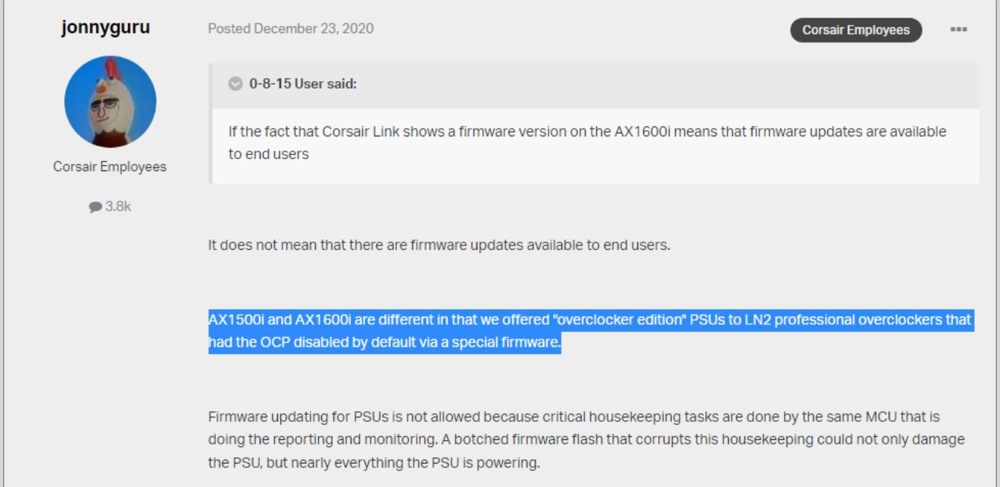Open the post options three-dot menu

(x=958, y=30)
